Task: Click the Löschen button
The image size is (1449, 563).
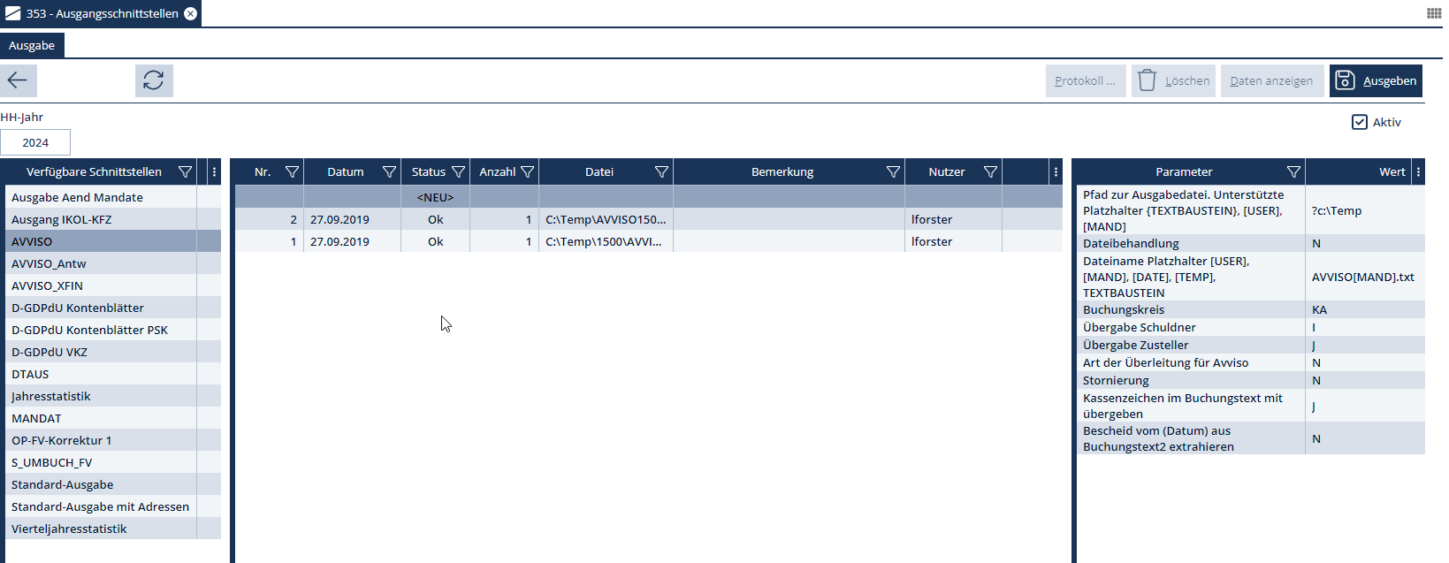Action: [1173, 80]
